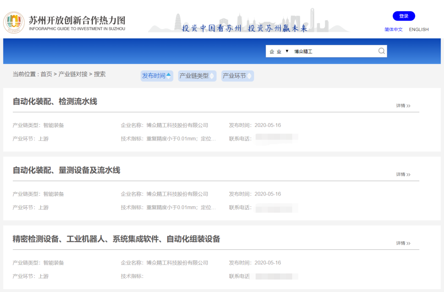Open the 产业环节 filter options
Screen dimensions: 444x292
pyautogui.click(x=237, y=76)
